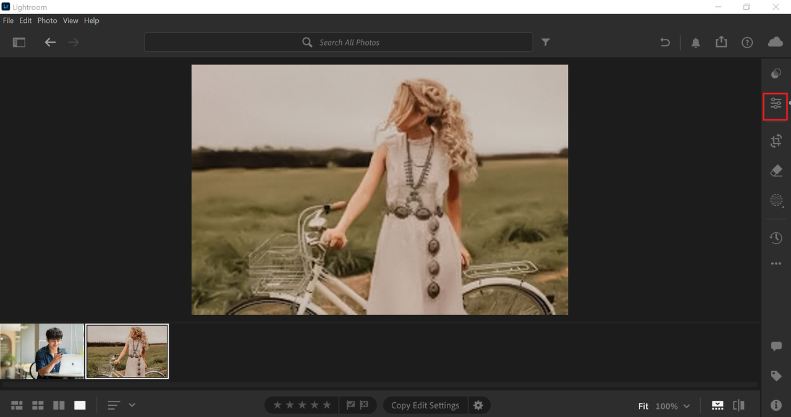The image size is (791, 417).
Task: Open the View menu
Action: point(70,20)
